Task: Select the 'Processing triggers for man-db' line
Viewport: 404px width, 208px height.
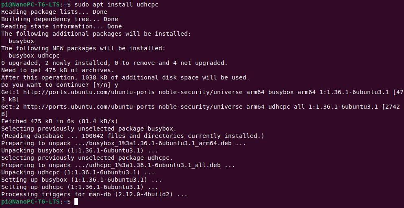Action: (x=94, y=195)
